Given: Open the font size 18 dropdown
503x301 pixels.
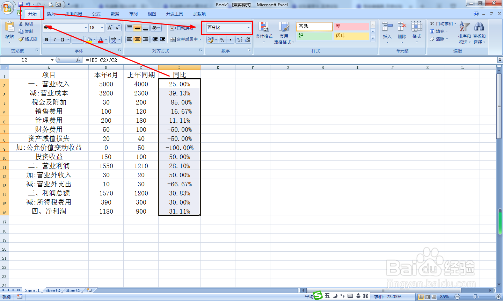Looking at the screenshot, I should (x=102, y=28).
